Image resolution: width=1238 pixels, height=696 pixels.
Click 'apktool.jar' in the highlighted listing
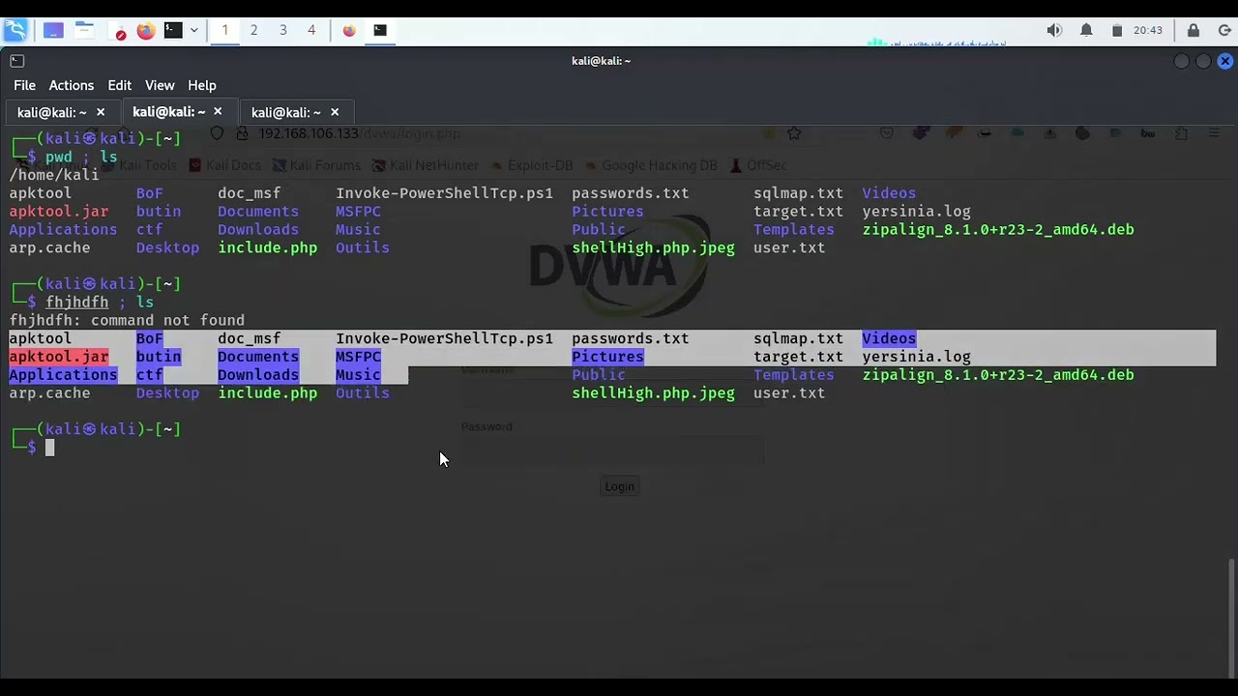click(x=59, y=357)
